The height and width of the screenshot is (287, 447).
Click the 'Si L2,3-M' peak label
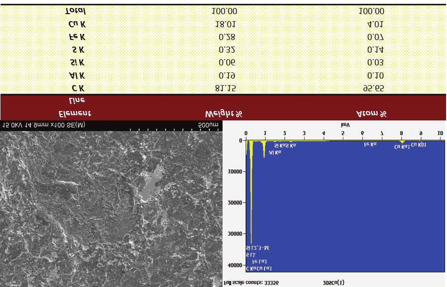[257, 248]
